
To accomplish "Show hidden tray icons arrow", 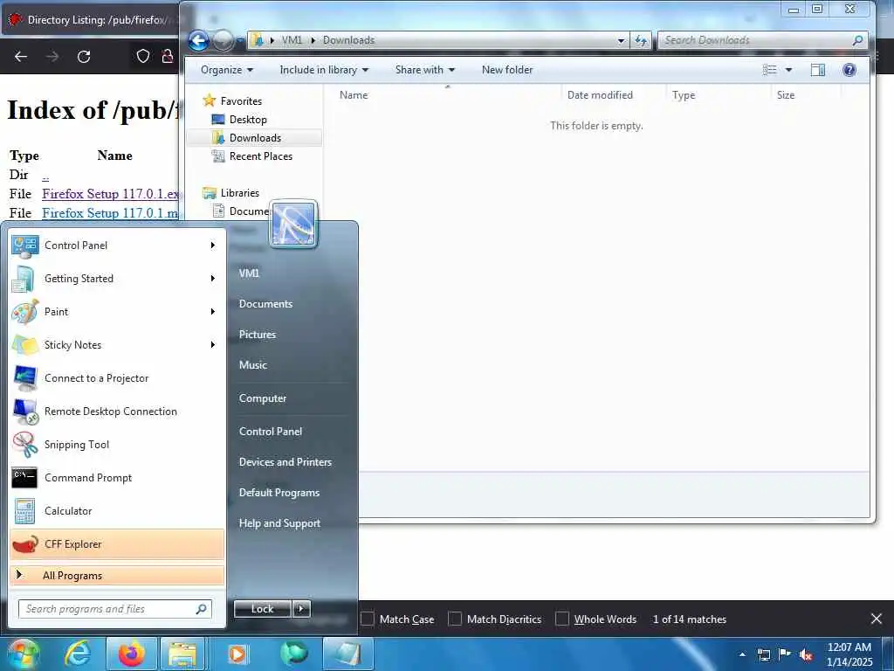I will pos(742,655).
